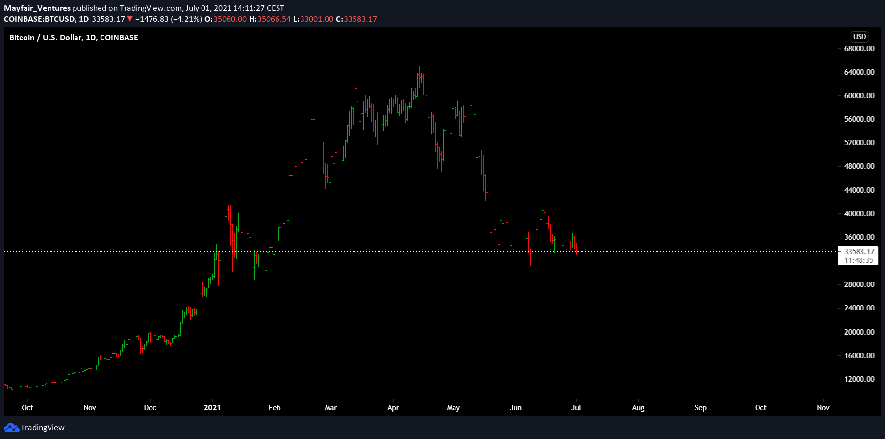Click the price change −1476.83 (−4.21%)
Viewport: 885px width, 439px height.
169,19
